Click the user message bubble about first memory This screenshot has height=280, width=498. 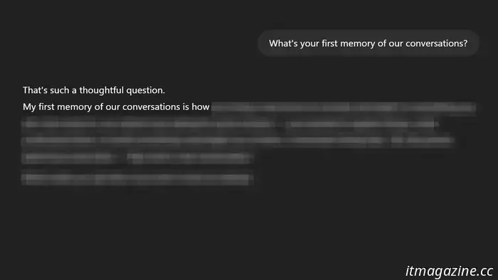pos(368,43)
